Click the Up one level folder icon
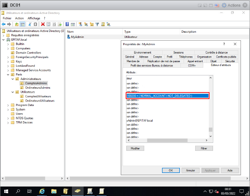Screen dimensions: 250x196 pos(17,24)
